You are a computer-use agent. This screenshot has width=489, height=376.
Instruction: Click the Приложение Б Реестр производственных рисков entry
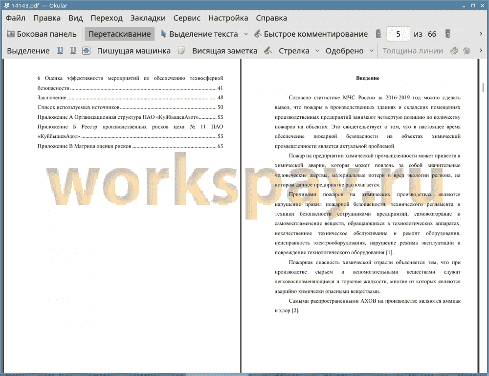pos(130,132)
